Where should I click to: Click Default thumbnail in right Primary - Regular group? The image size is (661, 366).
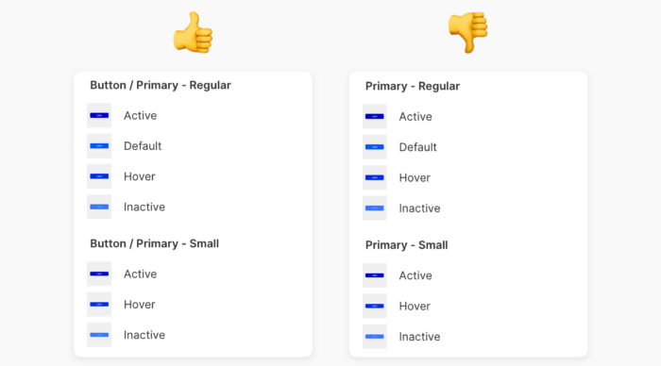click(374, 147)
